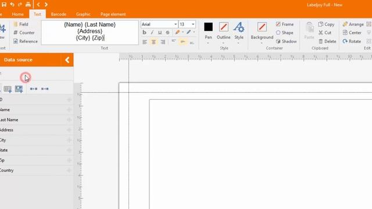Image resolution: width=372 pixels, height=209 pixels.
Task: Paste from the clipboard
Action: [x=309, y=30]
